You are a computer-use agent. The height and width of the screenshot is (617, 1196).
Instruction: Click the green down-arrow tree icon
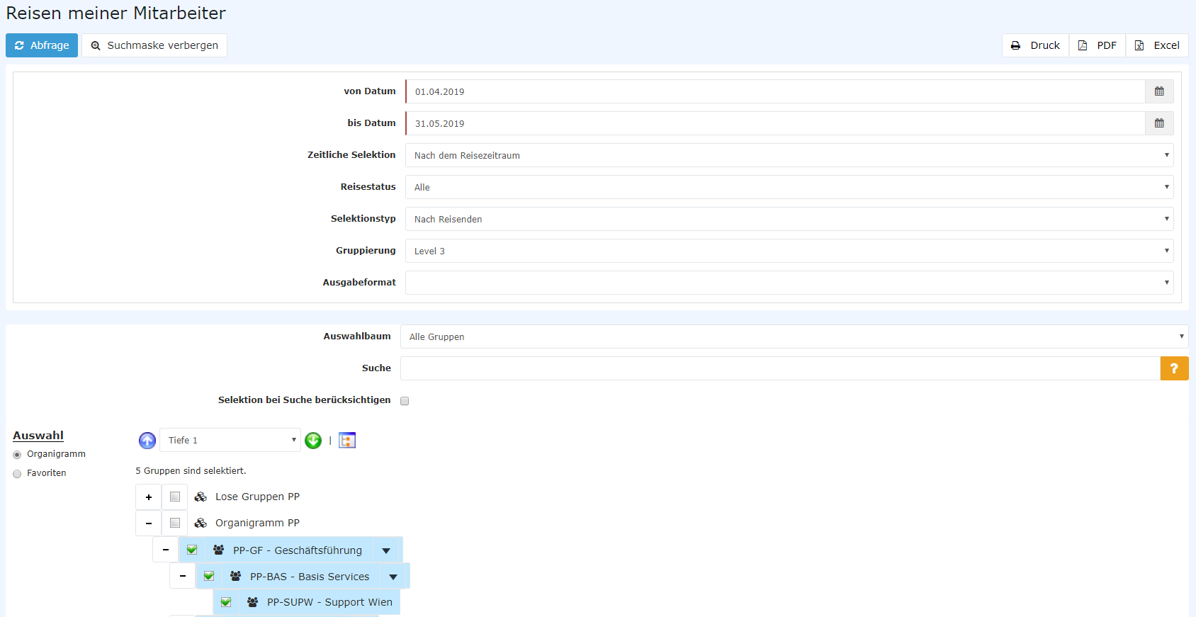click(x=313, y=441)
